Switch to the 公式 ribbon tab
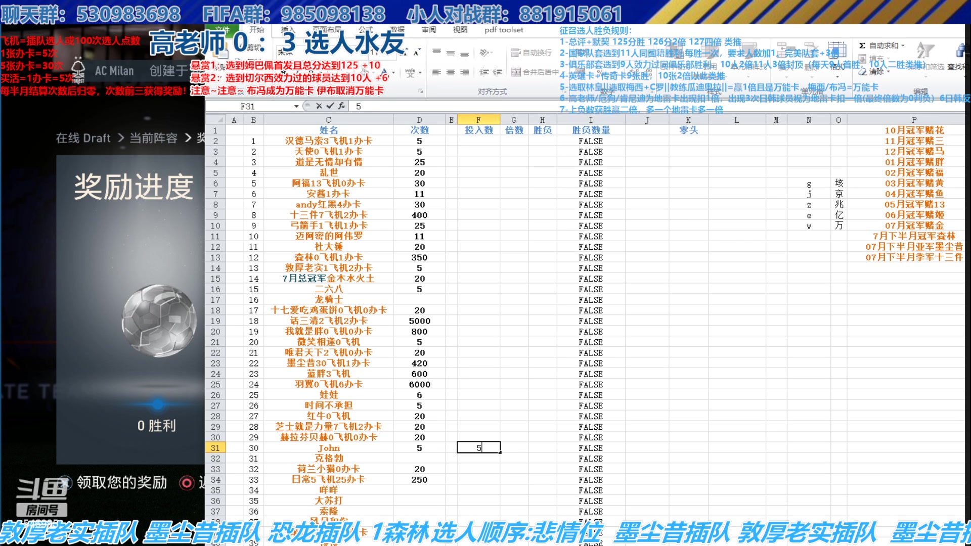 [x=366, y=30]
